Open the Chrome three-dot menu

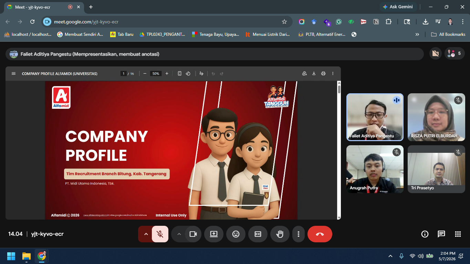click(463, 22)
